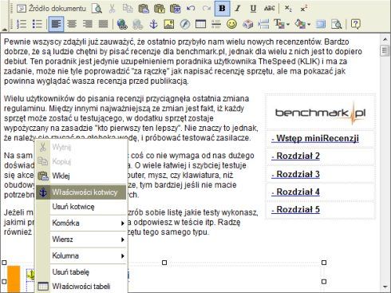This screenshot has height=293, width=391.
Task: Click the scrollbar up arrow
Action: [x=385, y=39]
